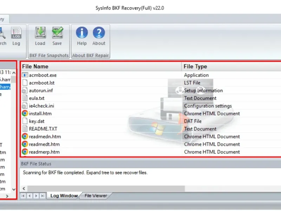Sort list by File Name column header

(x=101, y=66)
